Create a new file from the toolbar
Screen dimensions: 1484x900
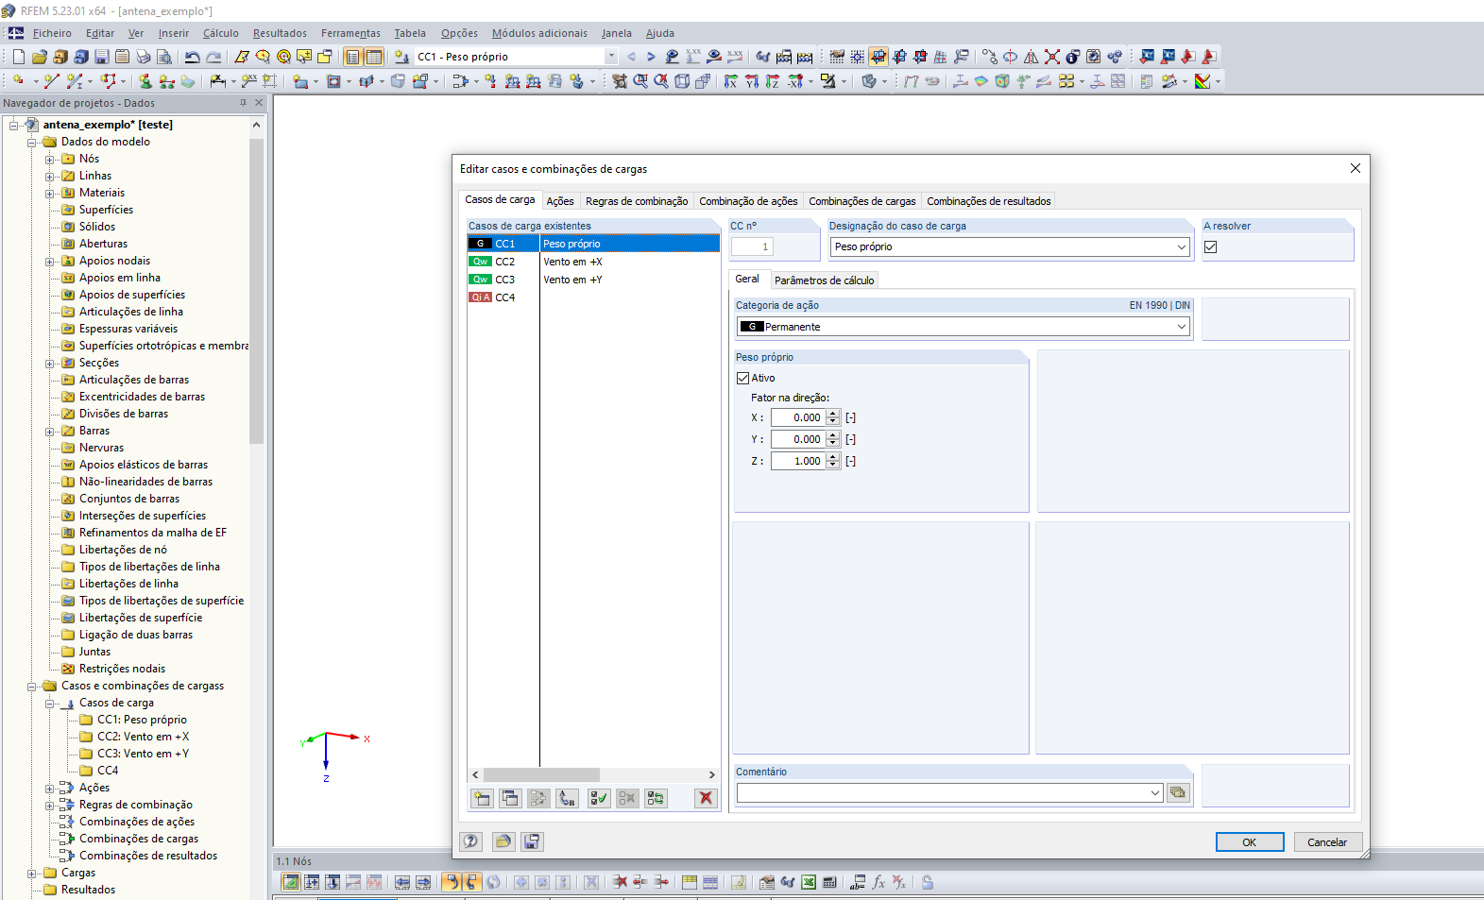(19, 57)
